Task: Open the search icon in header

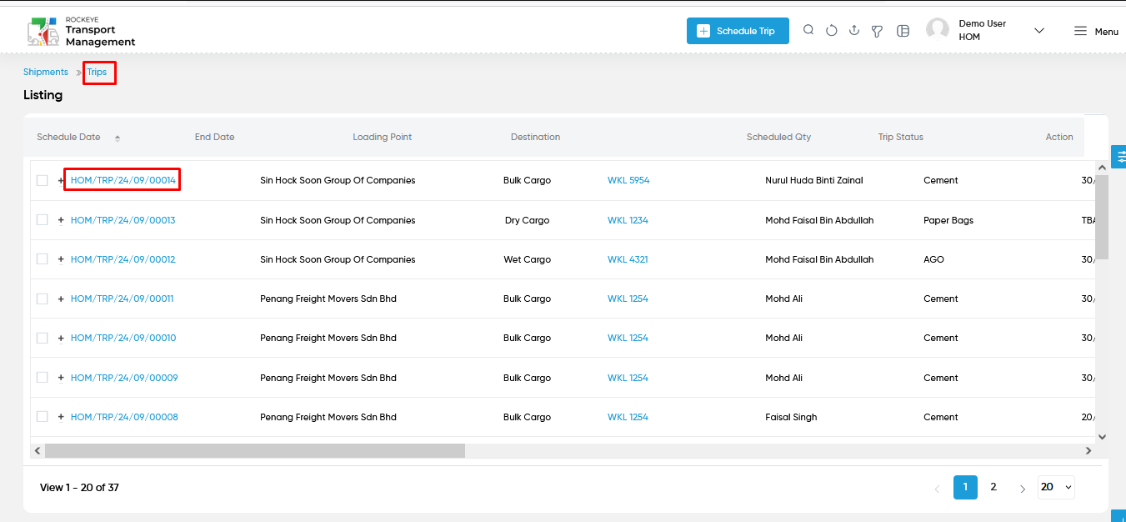Action: click(808, 30)
